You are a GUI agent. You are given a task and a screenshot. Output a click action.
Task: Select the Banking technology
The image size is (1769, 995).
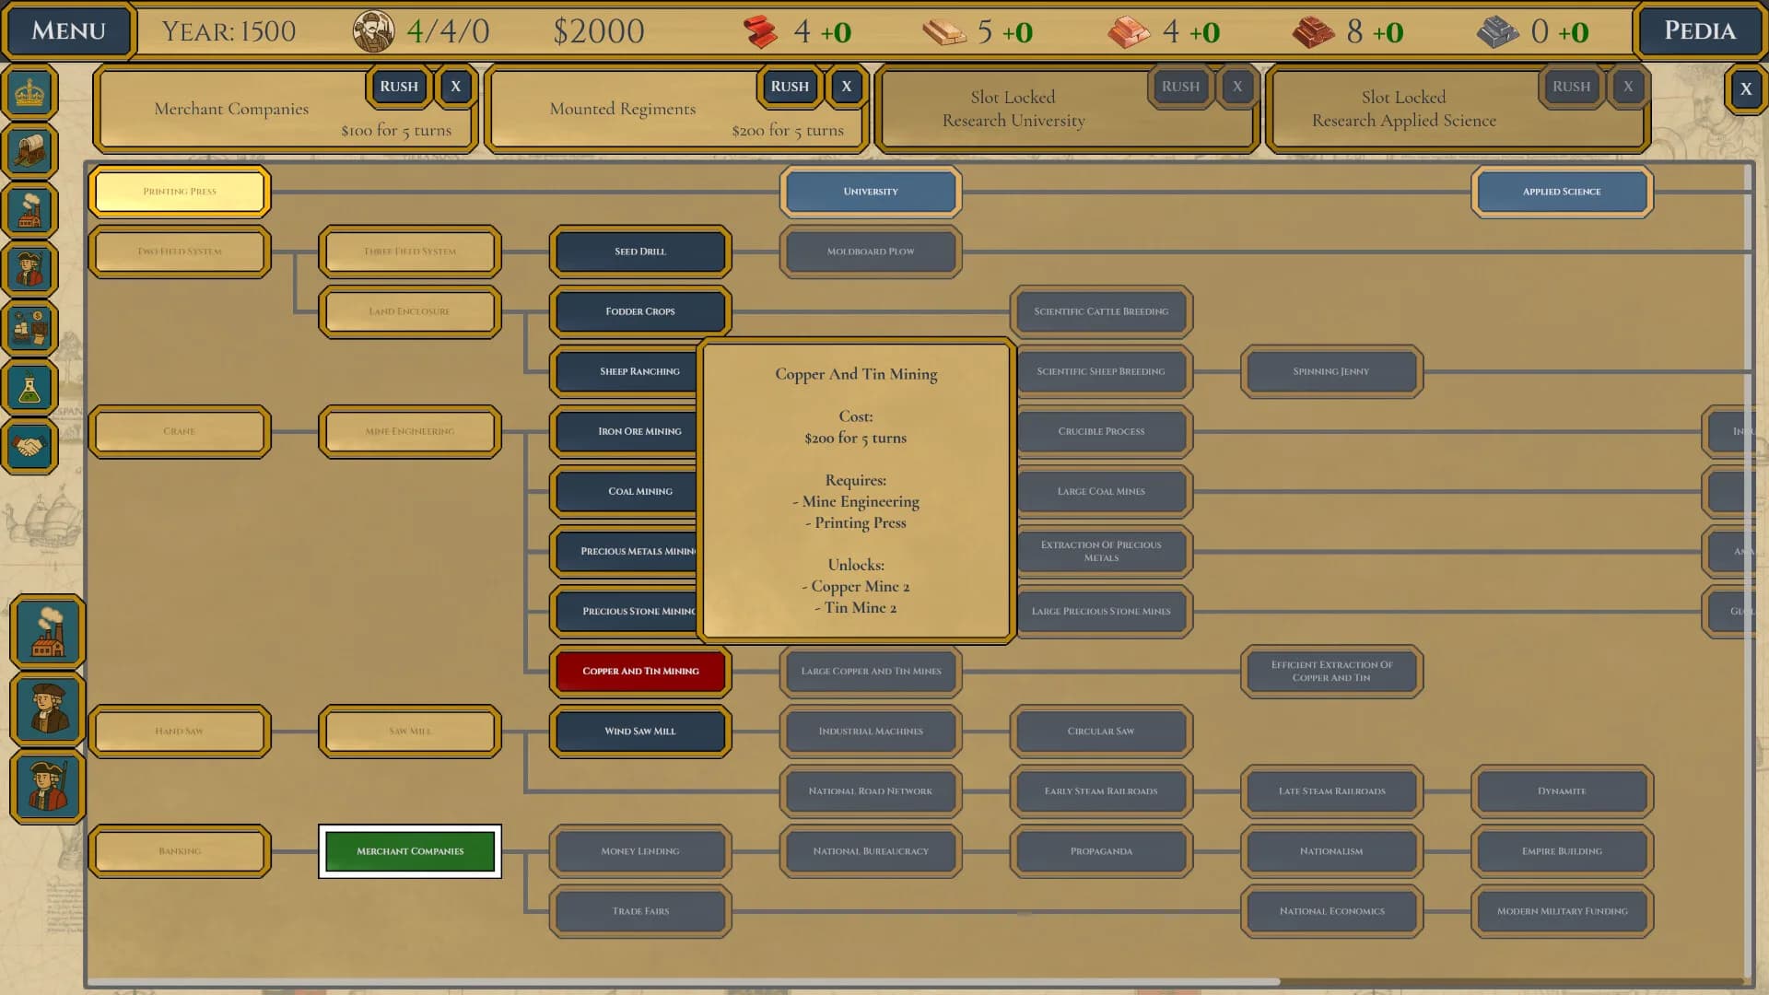click(180, 851)
